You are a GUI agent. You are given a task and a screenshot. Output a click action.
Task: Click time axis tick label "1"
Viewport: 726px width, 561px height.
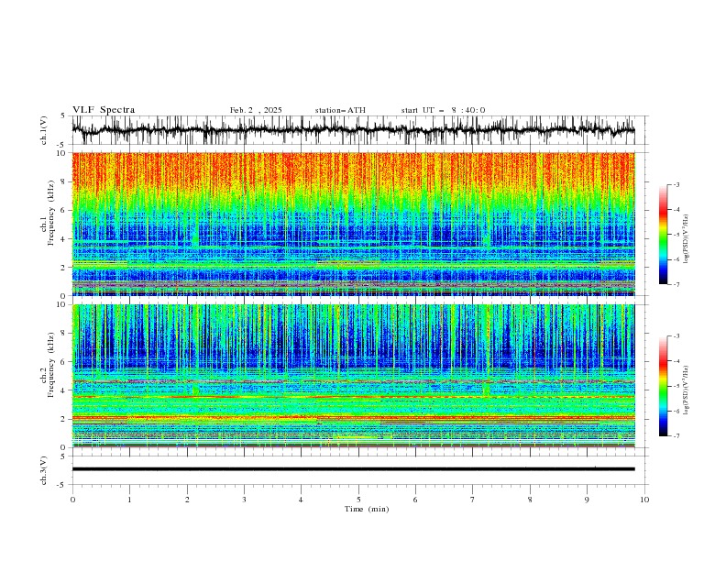point(129,500)
